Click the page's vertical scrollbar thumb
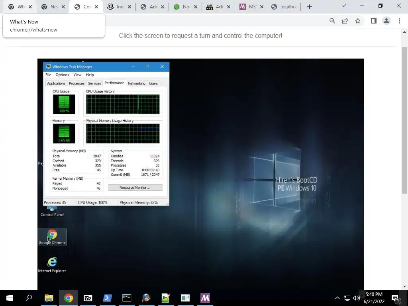This screenshot has width=408, height=306. [404, 120]
